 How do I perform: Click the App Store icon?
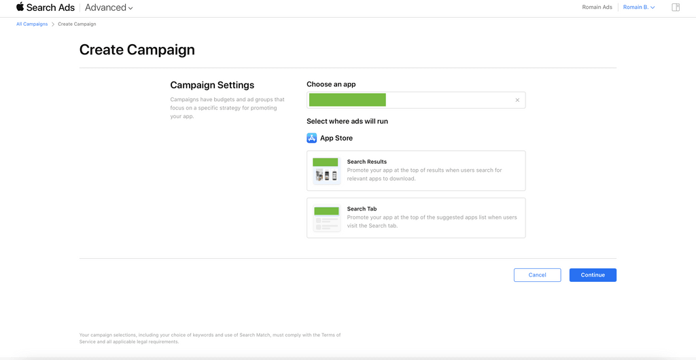coord(311,138)
